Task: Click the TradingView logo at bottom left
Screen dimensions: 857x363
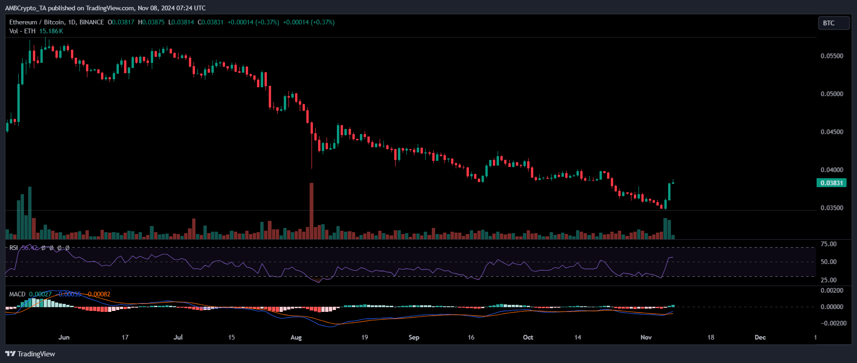Action: pos(30,354)
